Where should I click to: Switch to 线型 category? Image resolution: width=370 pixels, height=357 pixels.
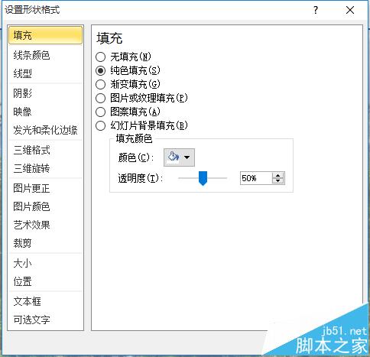point(46,74)
